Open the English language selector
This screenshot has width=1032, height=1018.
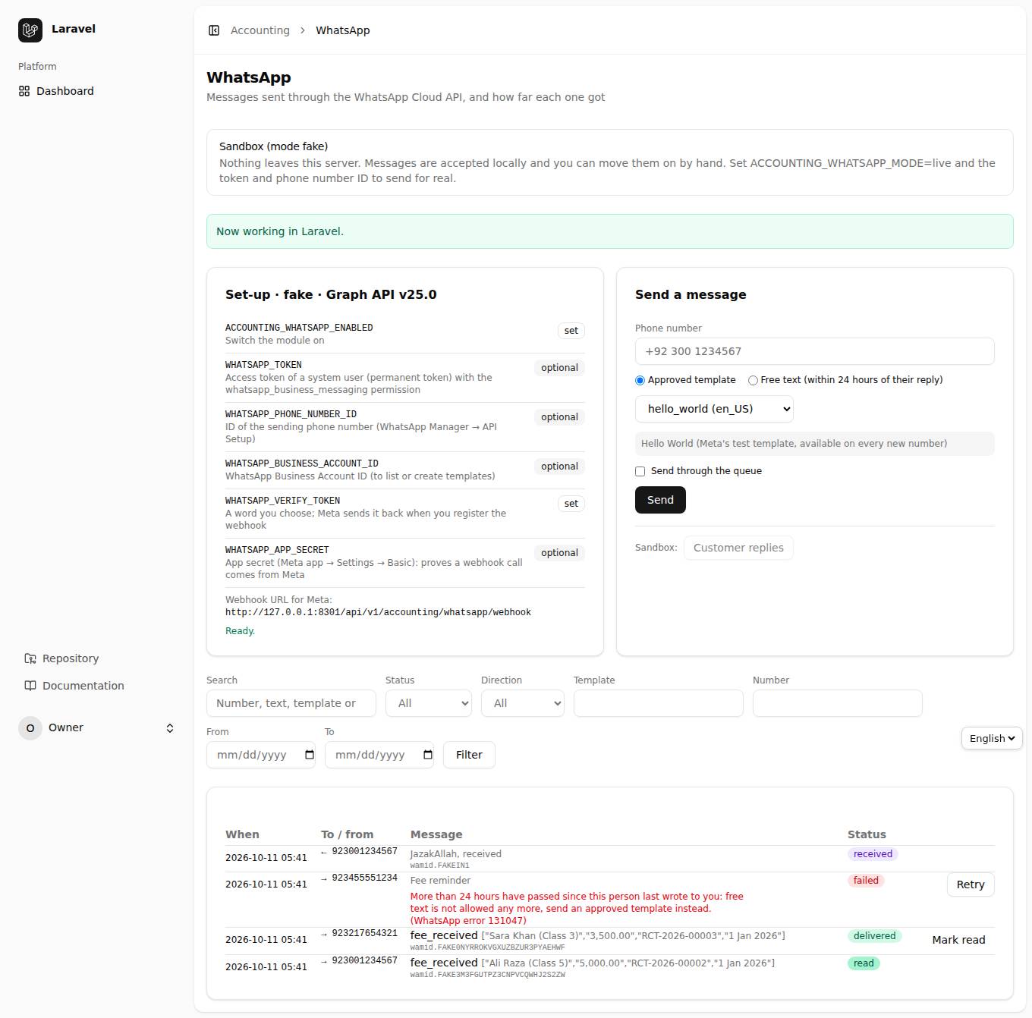(992, 738)
